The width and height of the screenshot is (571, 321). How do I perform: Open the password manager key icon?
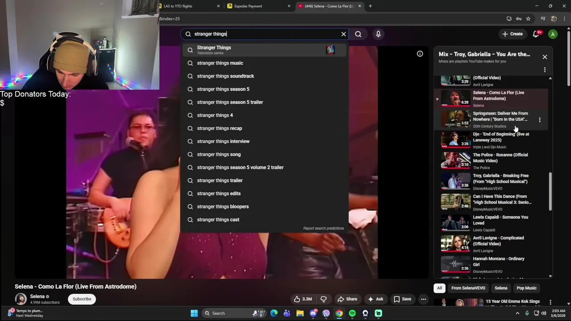(x=518, y=19)
